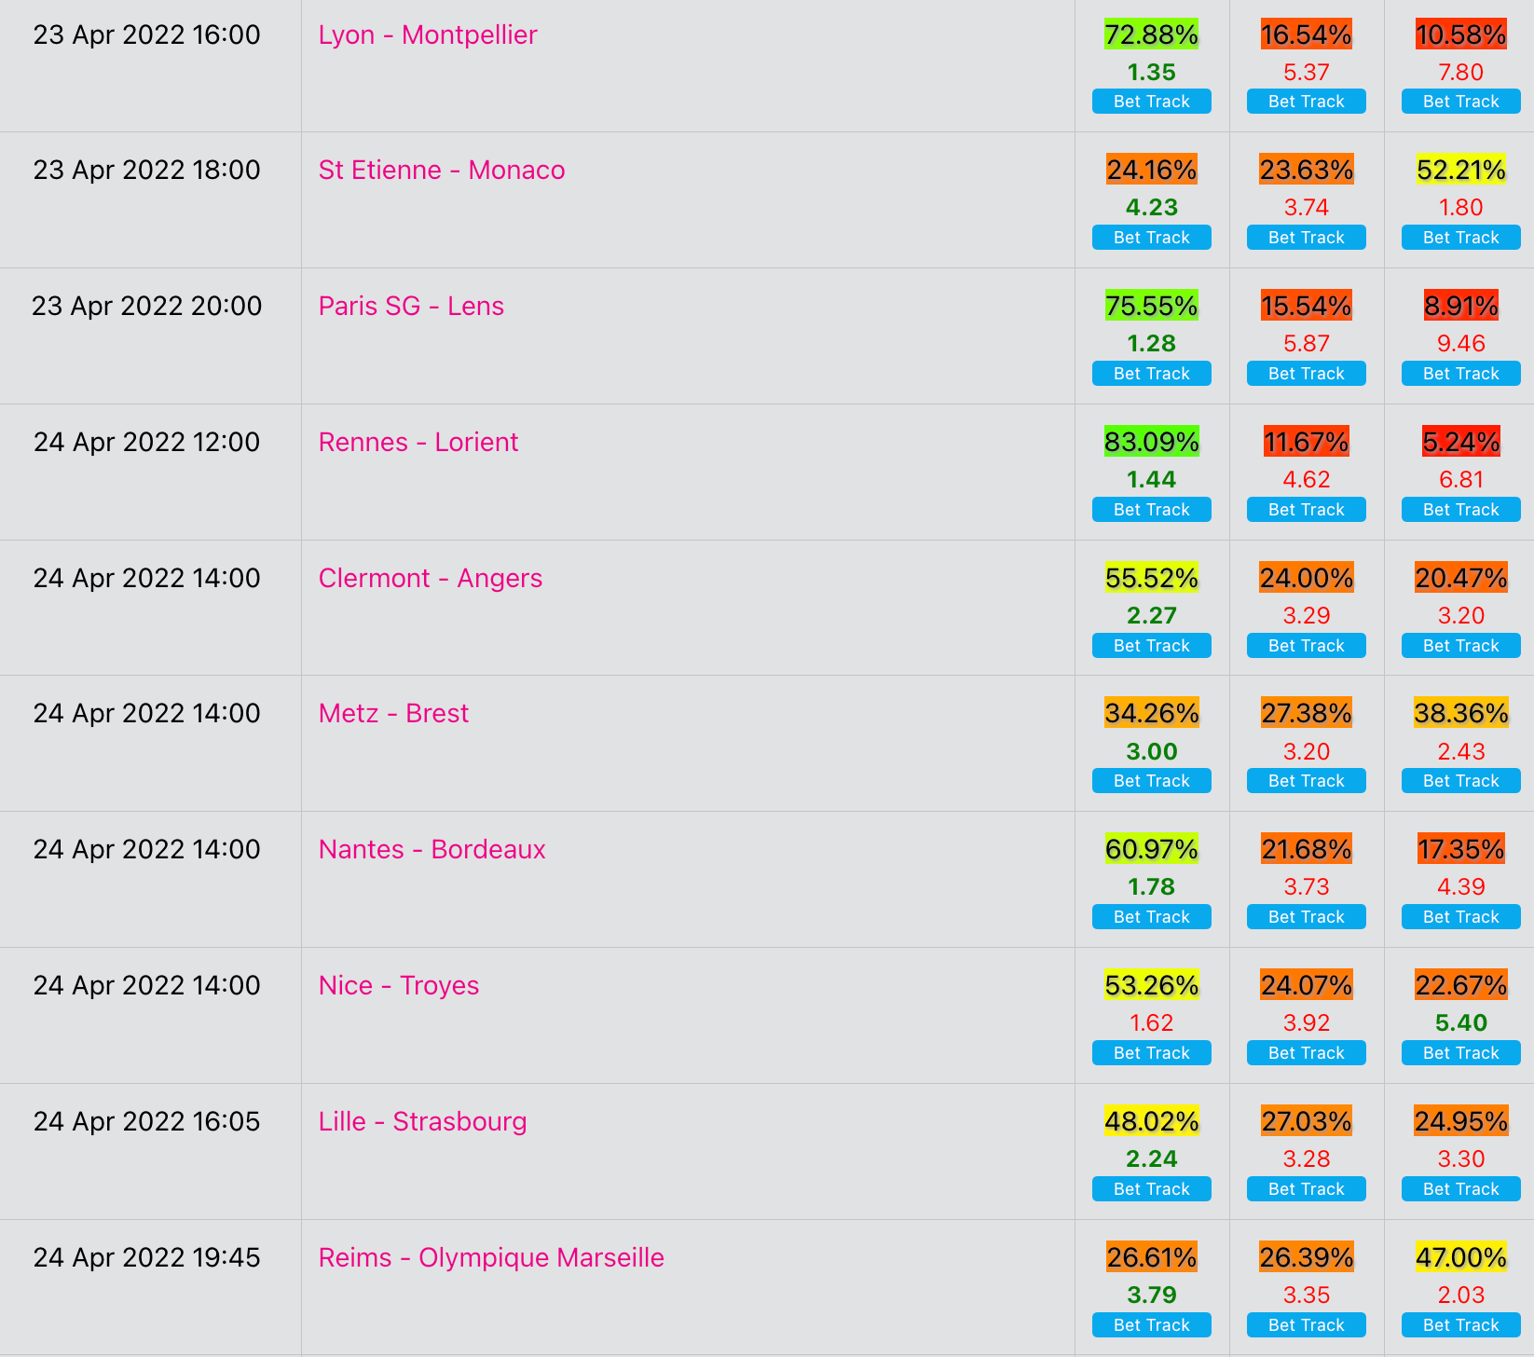Open the Paris SG - Lens match link
Image resolution: width=1534 pixels, height=1357 pixels.
coord(411,307)
